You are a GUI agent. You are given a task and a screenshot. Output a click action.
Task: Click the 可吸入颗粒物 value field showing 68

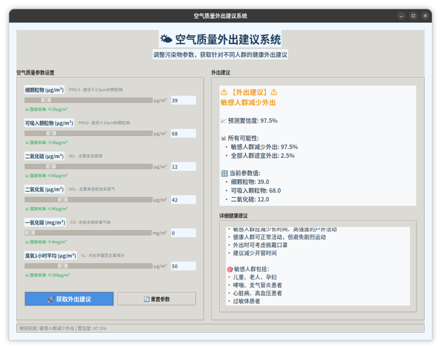(183, 134)
